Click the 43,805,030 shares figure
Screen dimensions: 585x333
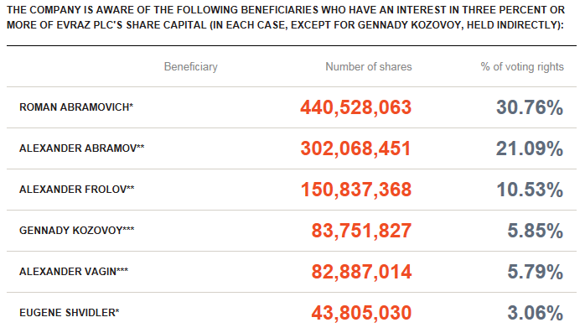(x=361, y=313)
